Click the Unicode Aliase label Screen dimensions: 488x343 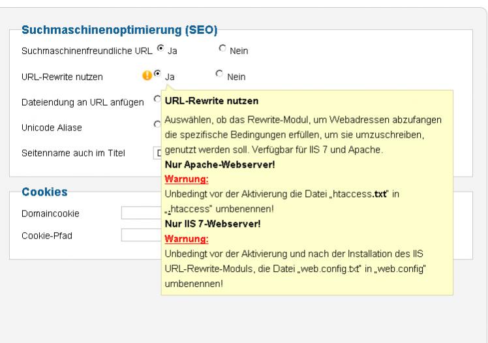click(52, 128)
